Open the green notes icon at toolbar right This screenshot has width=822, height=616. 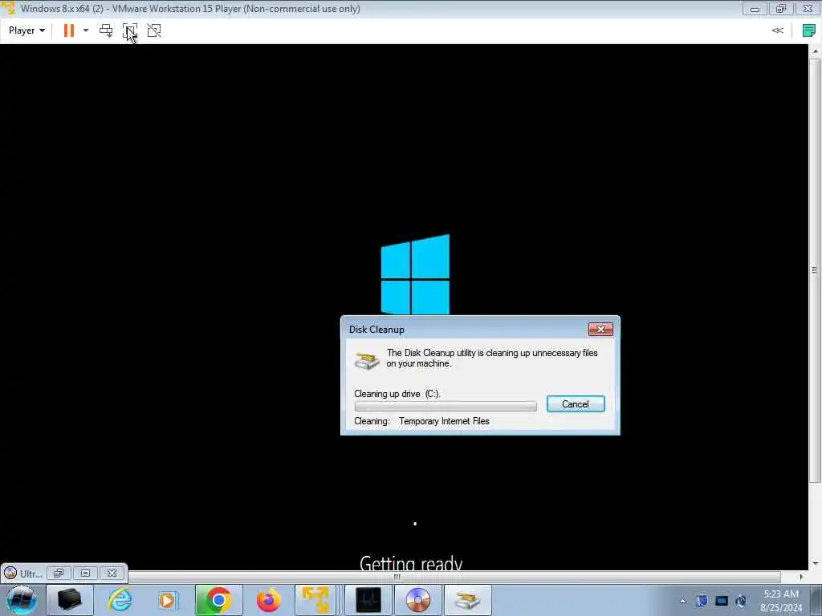(809, 30)
